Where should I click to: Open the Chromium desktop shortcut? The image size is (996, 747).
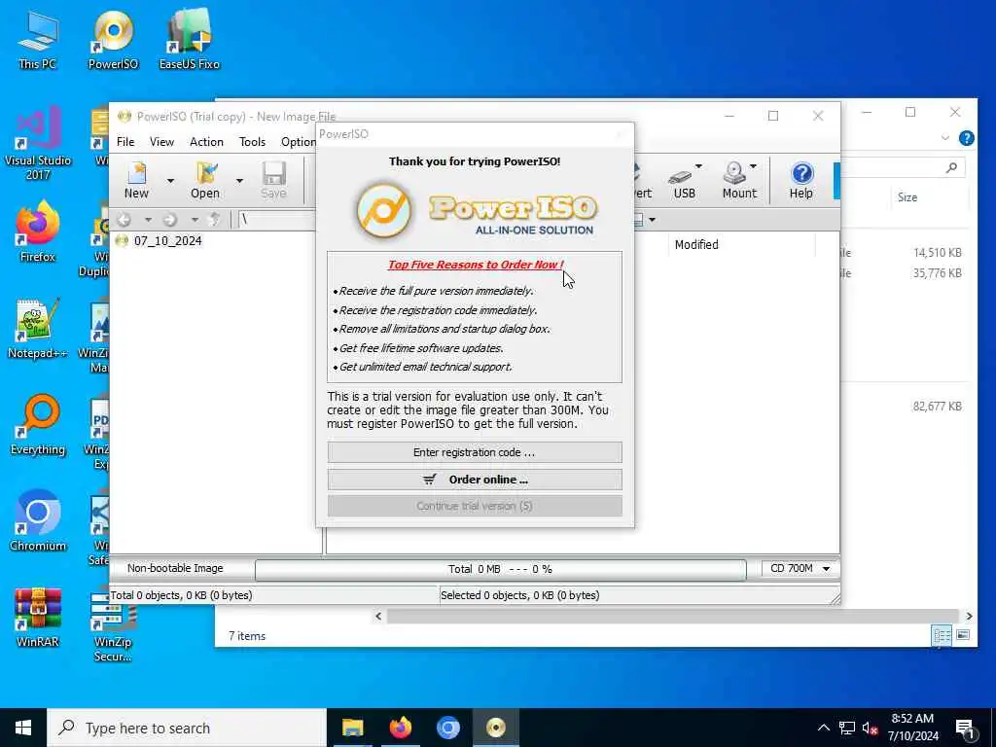pyautogui.click(x=38, y=521)
